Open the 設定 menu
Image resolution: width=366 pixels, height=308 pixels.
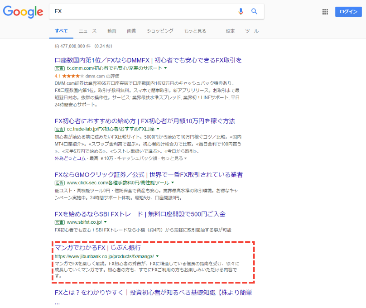[230, 31]
